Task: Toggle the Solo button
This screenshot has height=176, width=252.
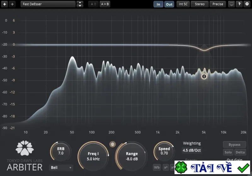Action: click(x=228, y=152)
